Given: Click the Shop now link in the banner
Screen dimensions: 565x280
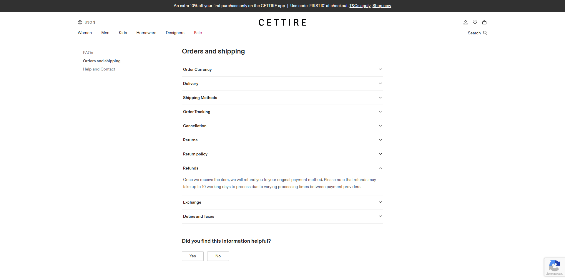Looking at the screenshot, I should point(382,6).
